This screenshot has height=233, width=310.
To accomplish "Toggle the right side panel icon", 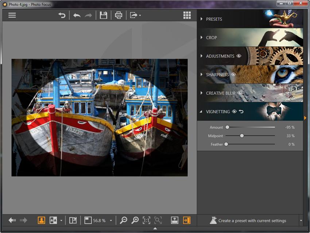I will point(187,220).
